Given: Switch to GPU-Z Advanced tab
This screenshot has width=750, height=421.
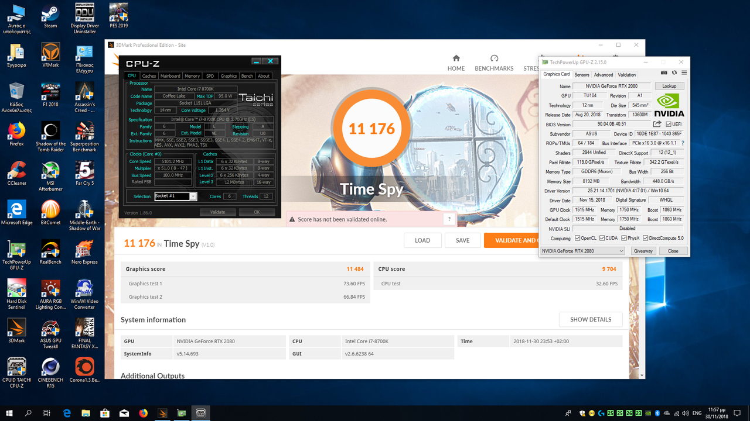Looking at the screenshot, I should tap(604, 75).
